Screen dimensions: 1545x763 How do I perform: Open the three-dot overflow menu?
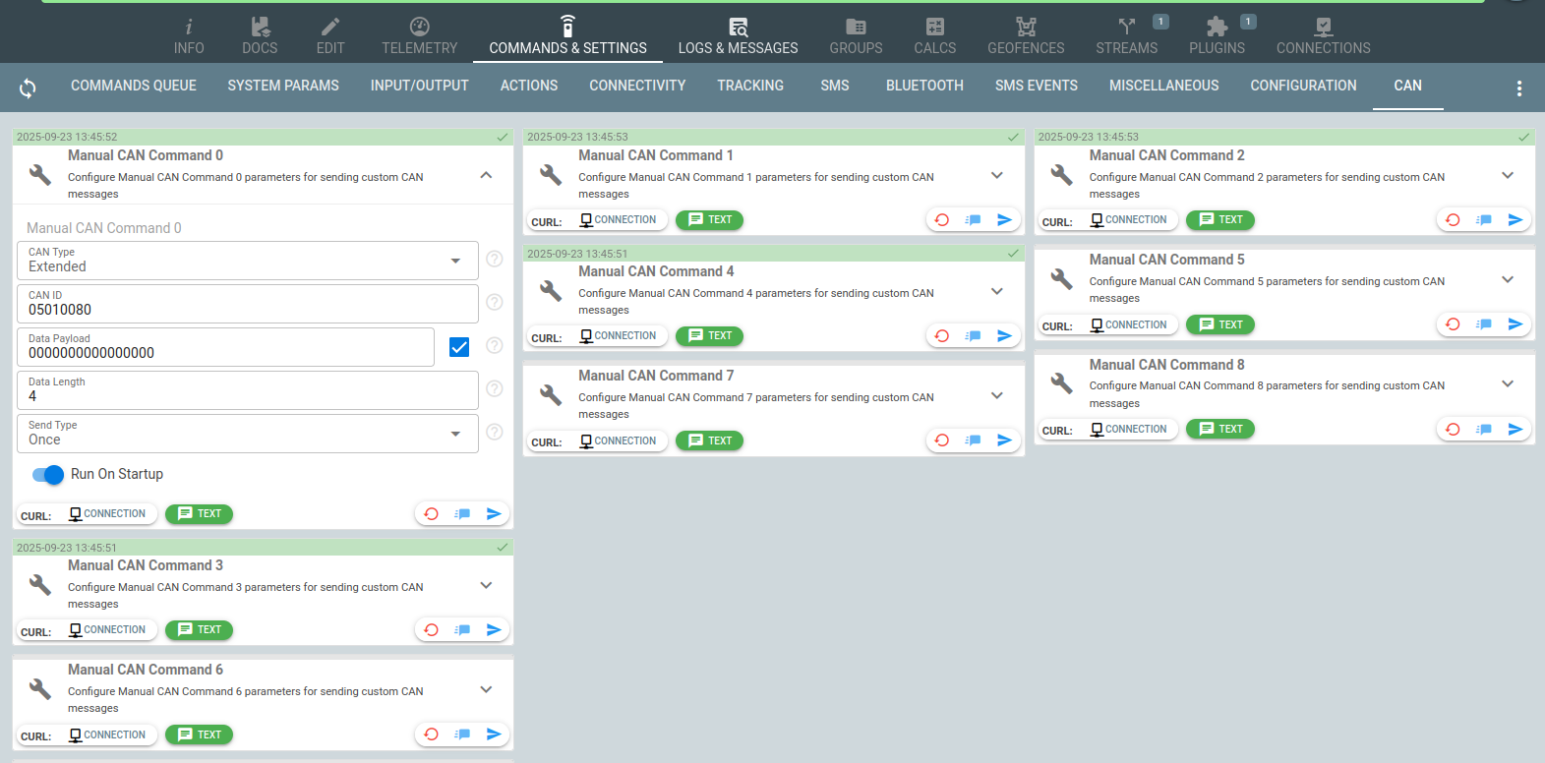(1518, 88)
